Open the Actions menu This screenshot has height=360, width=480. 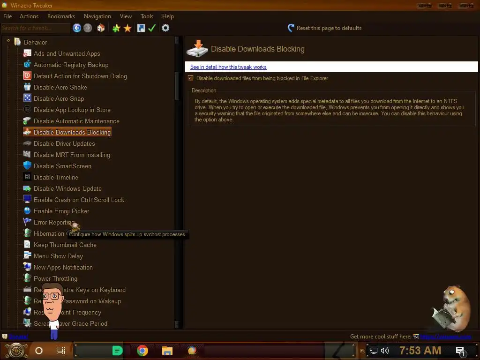coord(29,16)
